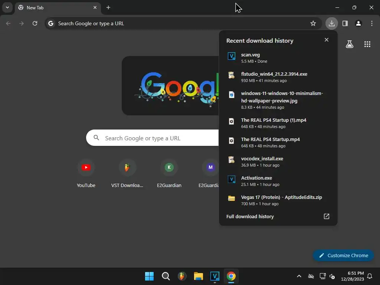Image resolution: width=380 pixels, height=285 pixels.
Task: Go back with the back arrow
Action: (x=8, y=23)
